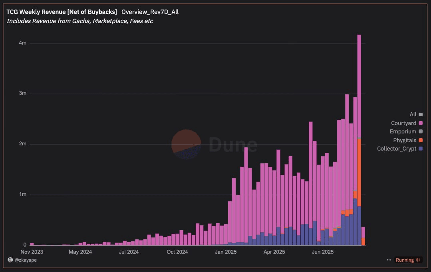Toggle the Courtyard series legend label

coord(403,123)
